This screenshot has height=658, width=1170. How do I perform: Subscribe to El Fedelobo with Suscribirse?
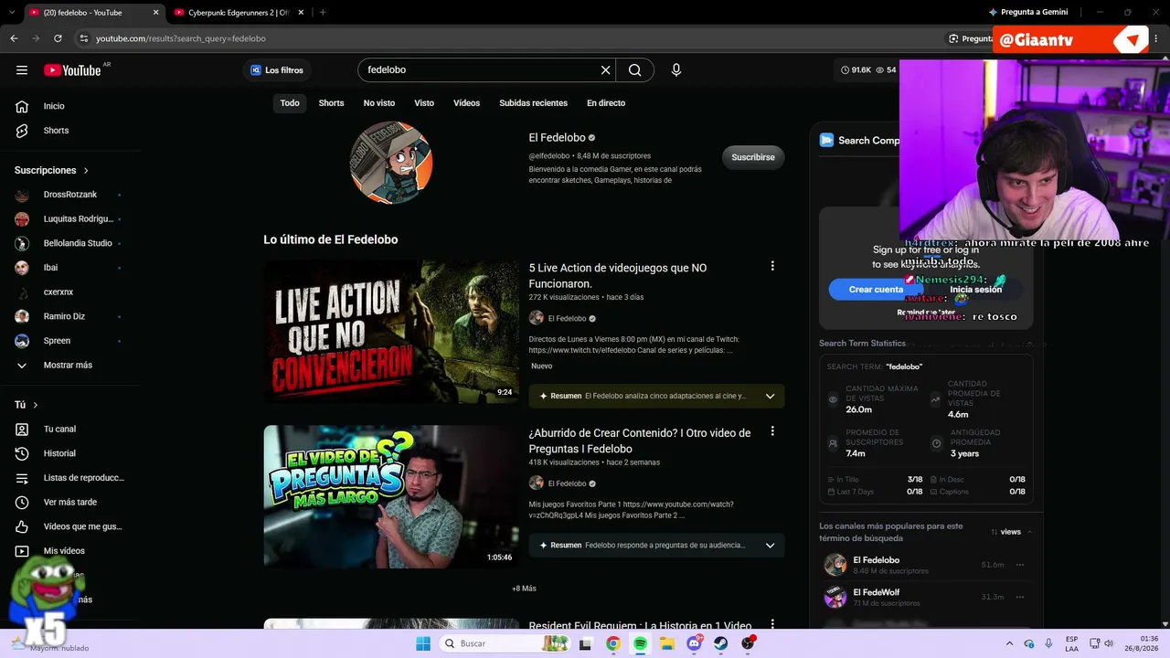(x=753, y=157)
